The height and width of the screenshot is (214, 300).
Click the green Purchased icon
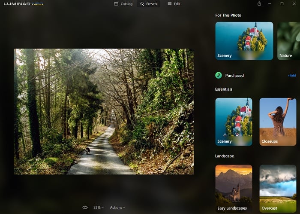pos(219,75)
